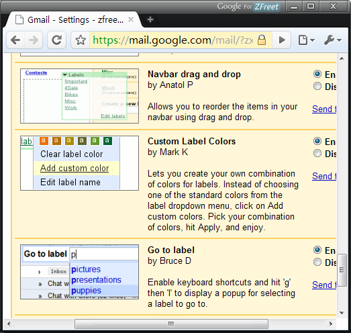The image size is (351, 333).
Task: Click Send feedback link for Go to label
Action: pos(324,285)
